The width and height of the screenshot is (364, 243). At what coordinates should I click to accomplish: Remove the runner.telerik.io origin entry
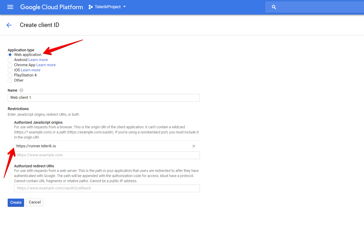(x=194, y=146)
